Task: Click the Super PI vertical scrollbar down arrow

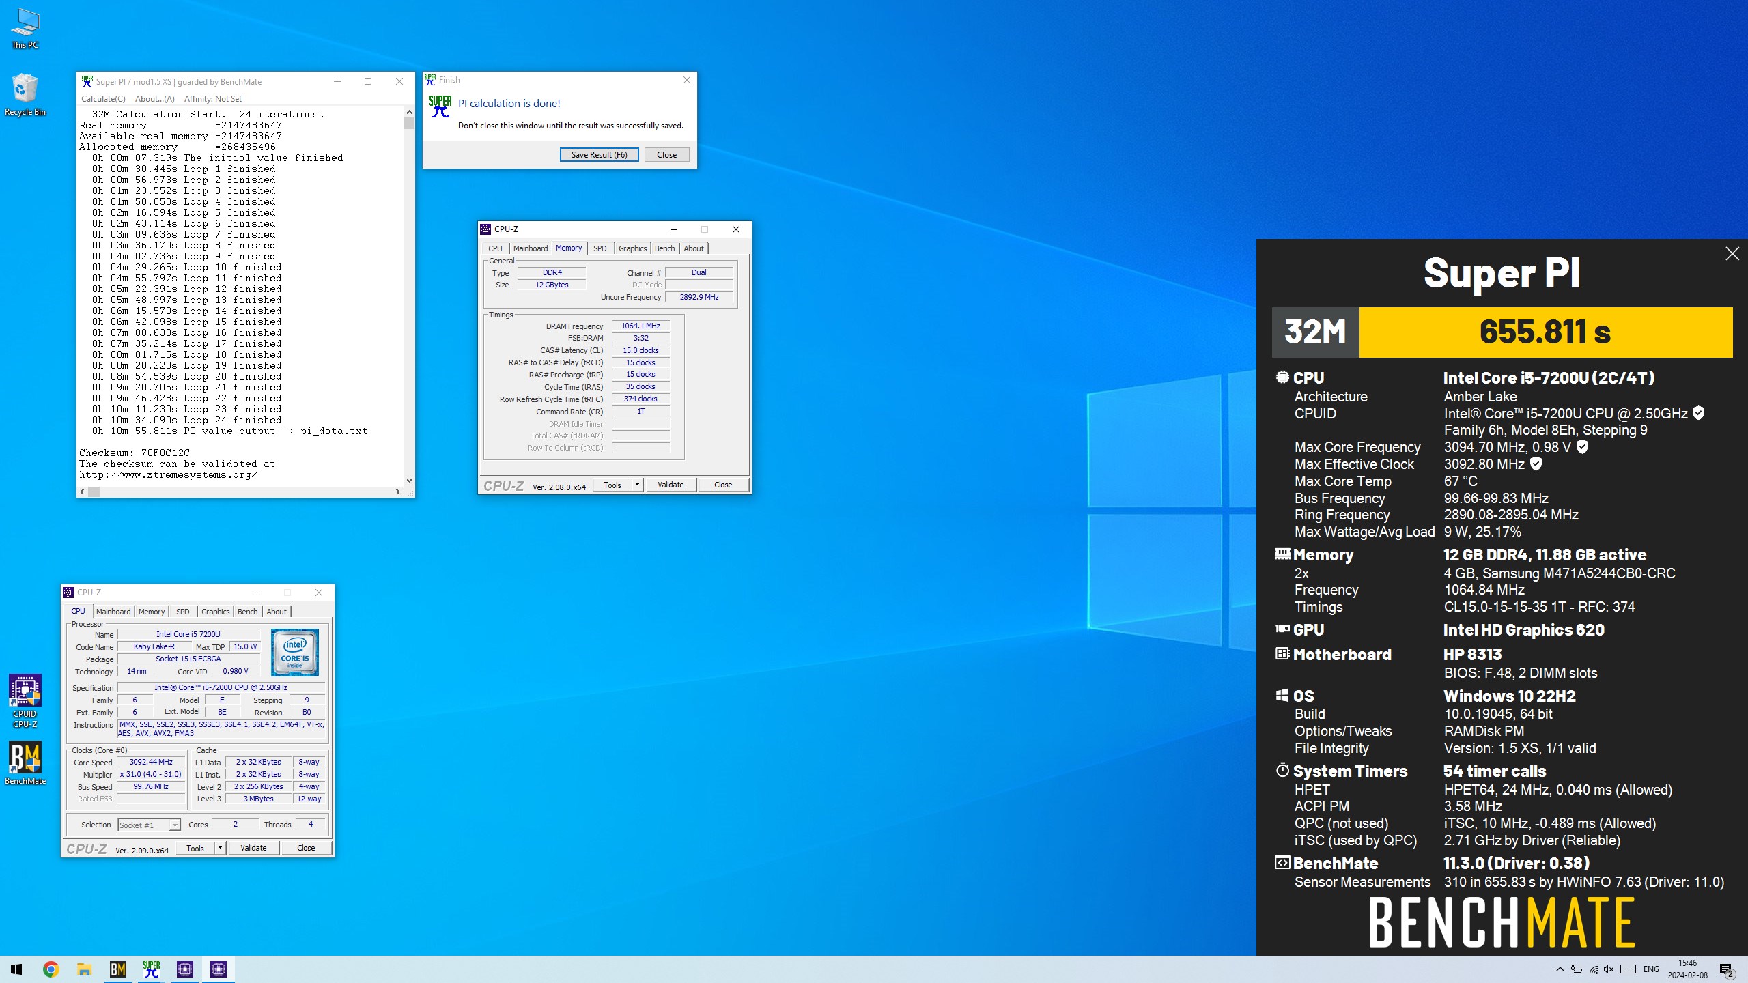Action: pyautogui.click(x=409, y=481)
